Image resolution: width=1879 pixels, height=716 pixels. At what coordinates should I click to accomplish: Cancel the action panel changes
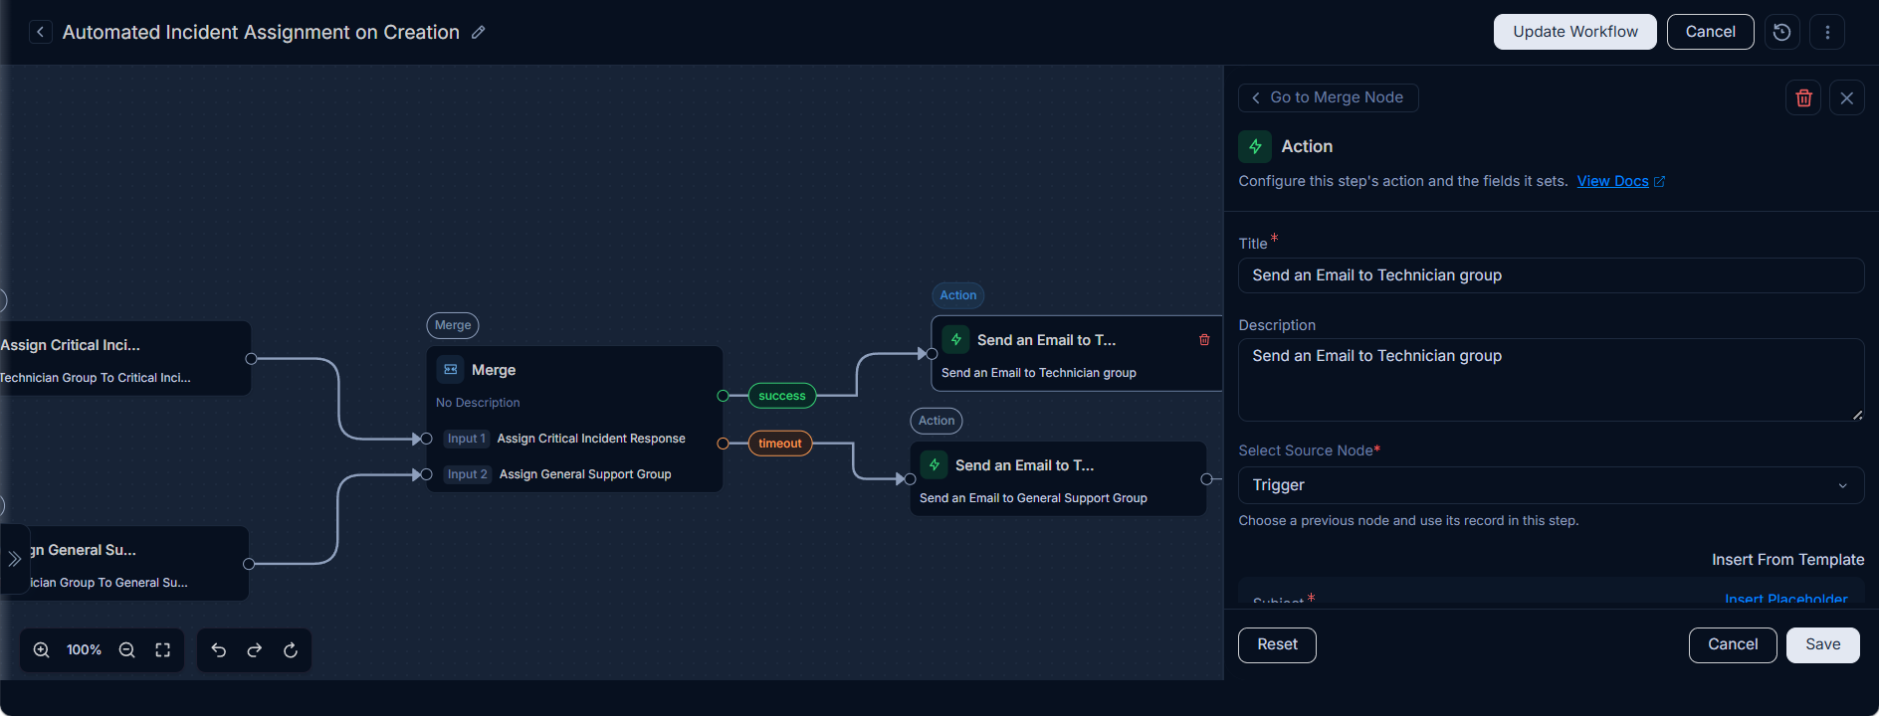tap(1733, 644)
